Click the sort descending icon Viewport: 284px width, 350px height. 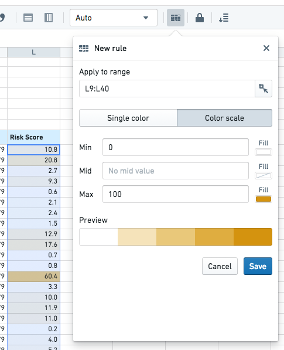(x=224, y=18)
